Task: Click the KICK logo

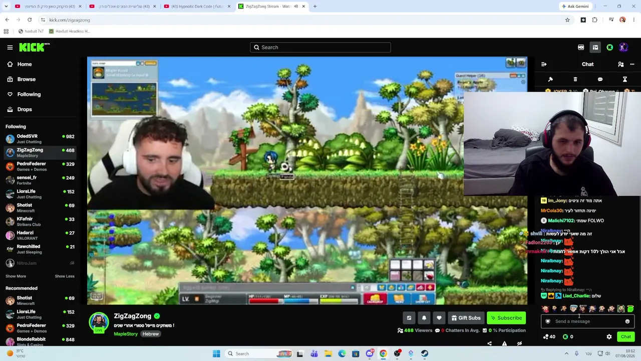Action: point(34,47)
